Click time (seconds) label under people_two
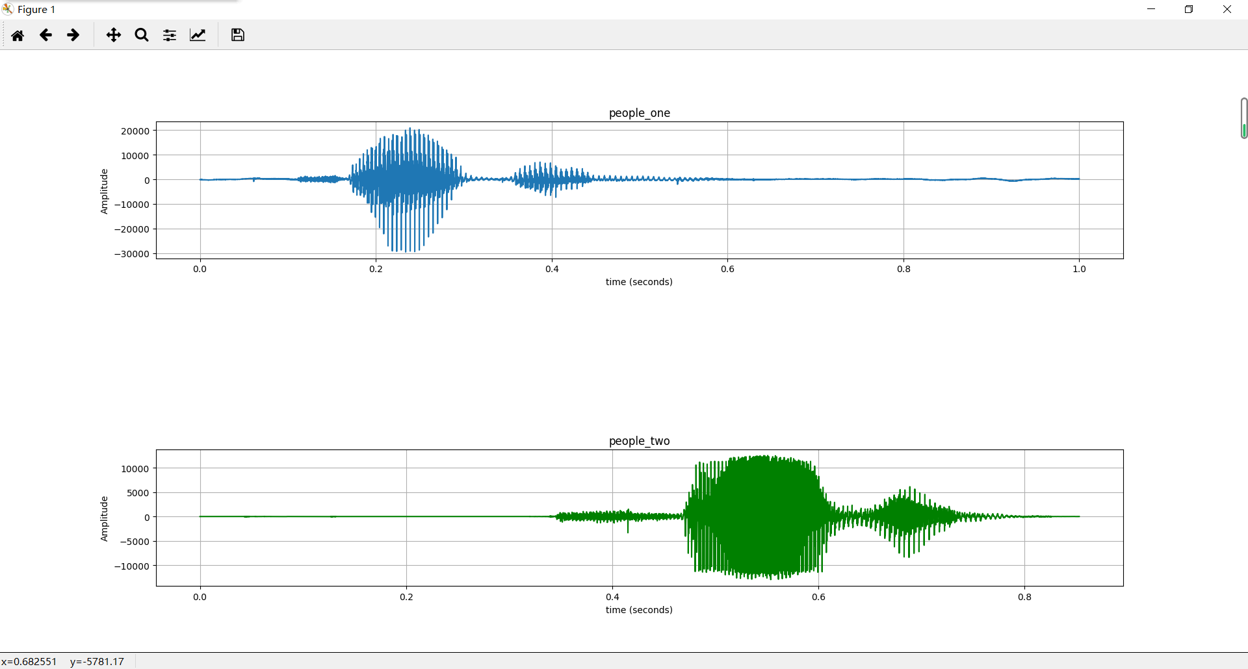 point(639,610)
